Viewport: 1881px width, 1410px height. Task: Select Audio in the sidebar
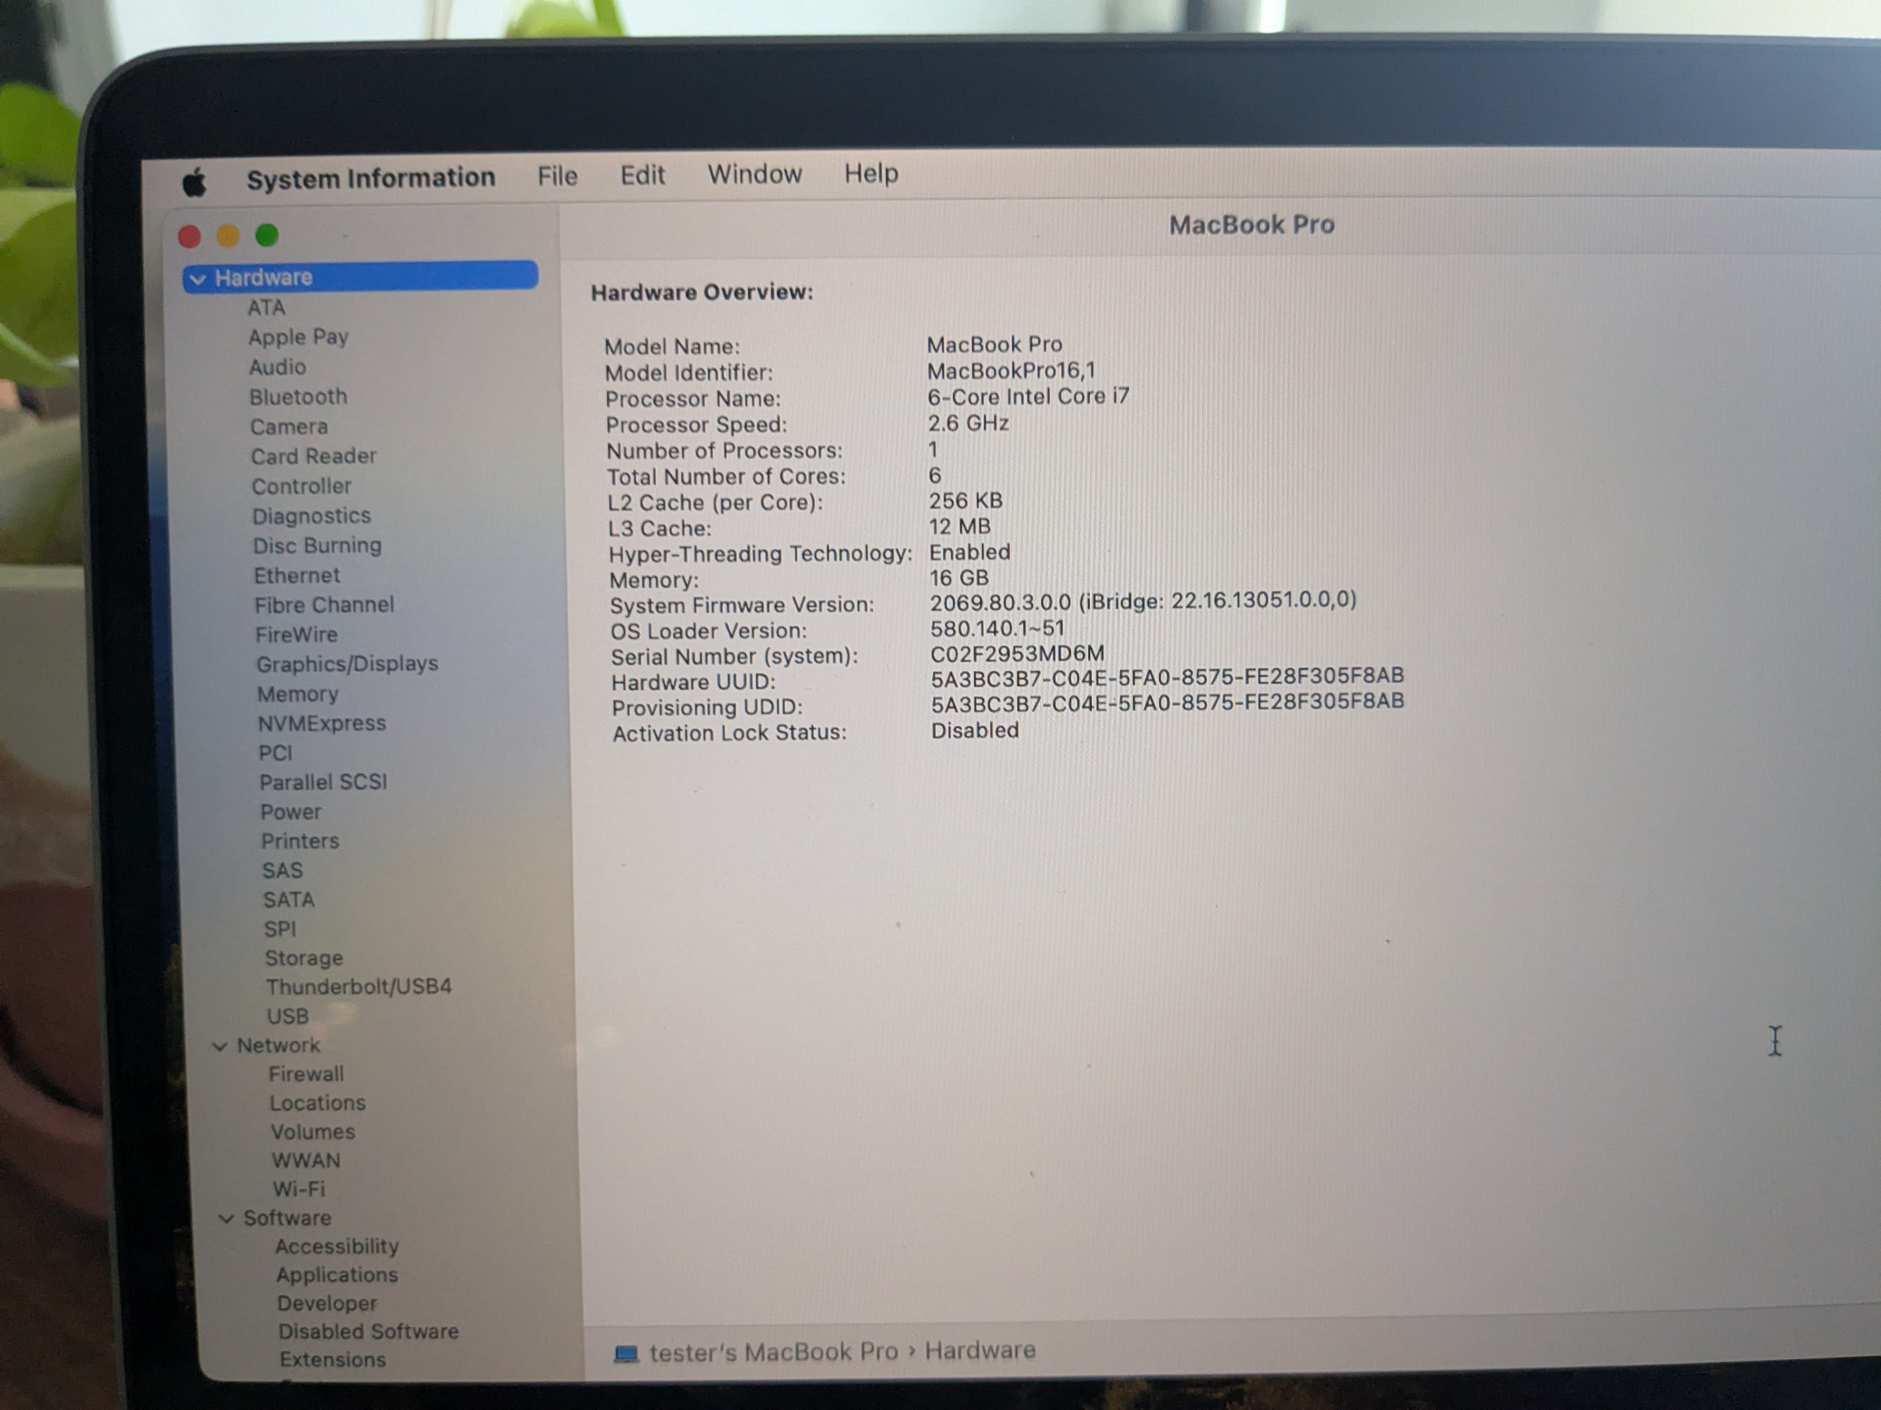pyautogui.click(x=277, y=367)
